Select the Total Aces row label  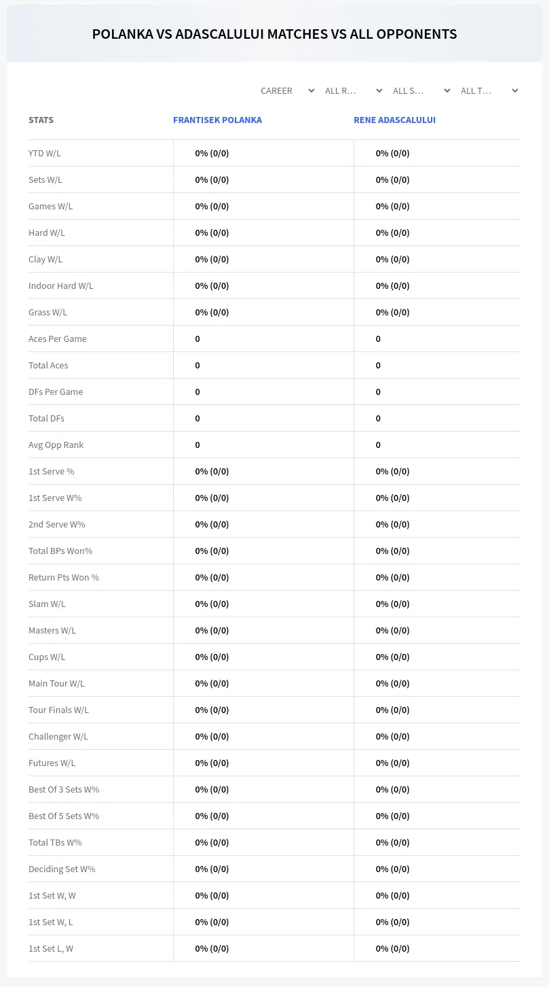(x=48, y=365)
